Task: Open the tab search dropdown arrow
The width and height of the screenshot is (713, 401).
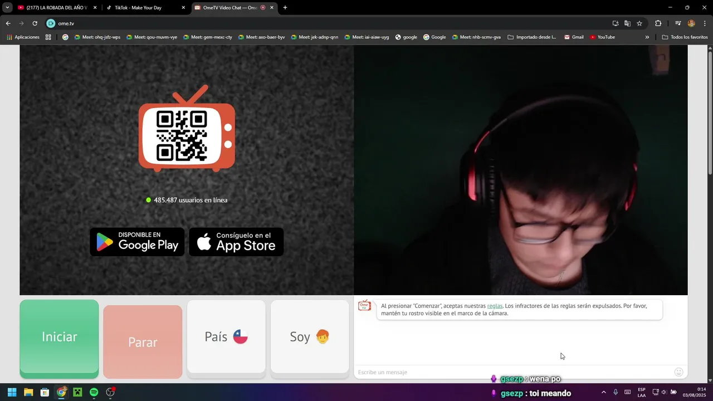Action: coord(7,8)
